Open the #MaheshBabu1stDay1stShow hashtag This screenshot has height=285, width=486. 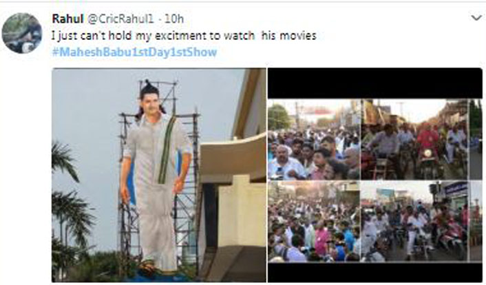134,52
